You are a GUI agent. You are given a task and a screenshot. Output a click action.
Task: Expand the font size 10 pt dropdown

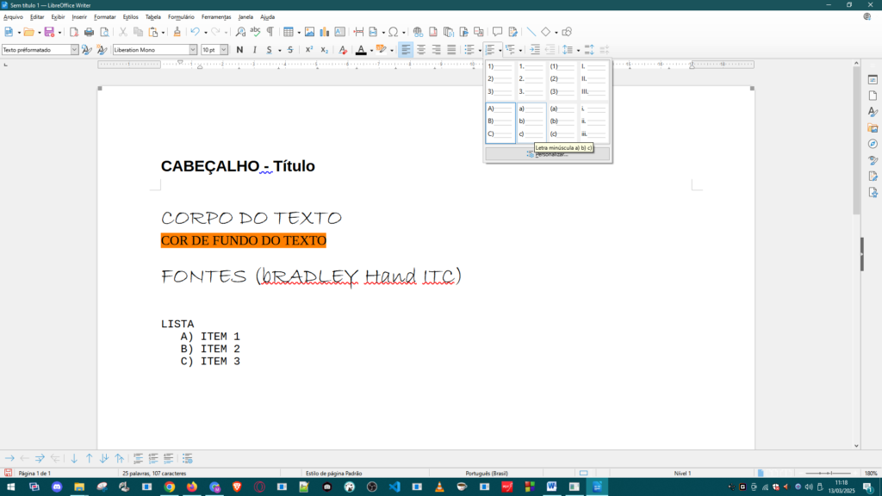(x=224, y=50)
